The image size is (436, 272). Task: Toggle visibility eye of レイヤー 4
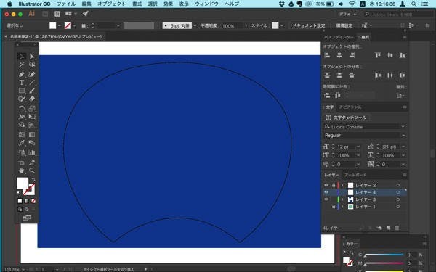pos(326,192)
